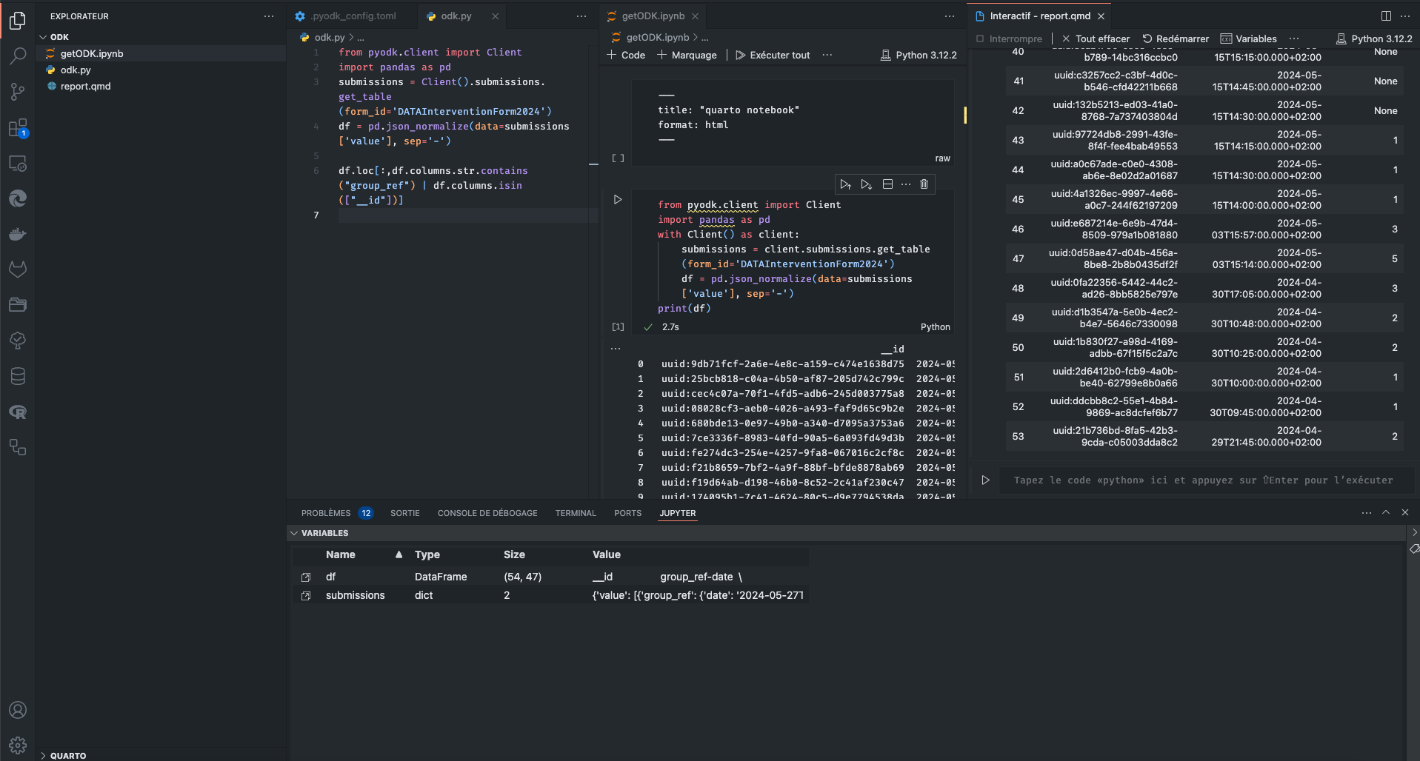Switch to the odk.py editor tab

pyautogui.click(x=456, y=16)
